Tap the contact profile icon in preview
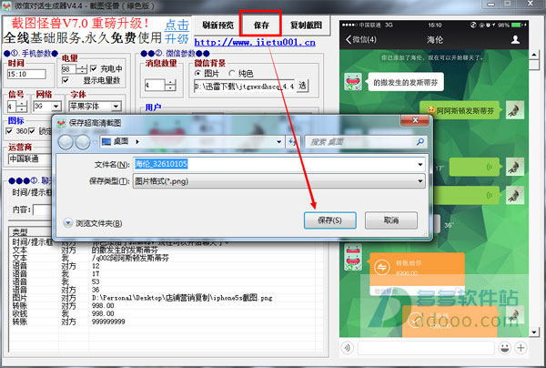The height and width of the screenshot is (368, 546). 515,39
